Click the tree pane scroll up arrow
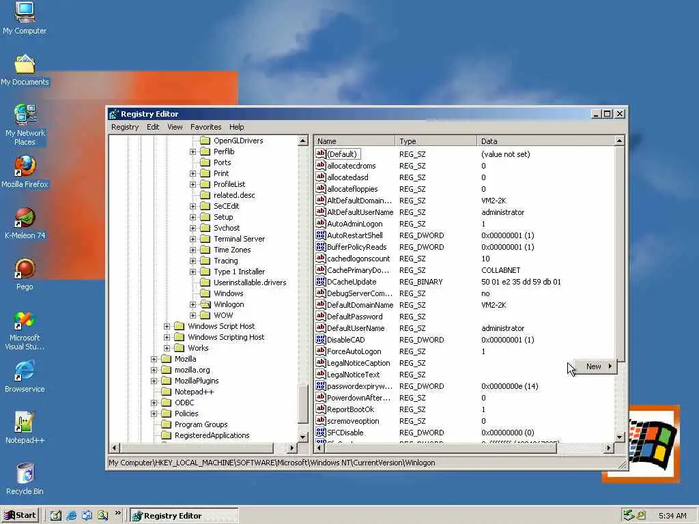 302,141
